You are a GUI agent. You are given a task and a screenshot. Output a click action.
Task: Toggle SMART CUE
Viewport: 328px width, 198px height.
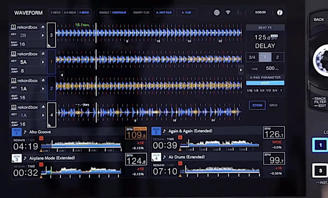click(141, 13)
